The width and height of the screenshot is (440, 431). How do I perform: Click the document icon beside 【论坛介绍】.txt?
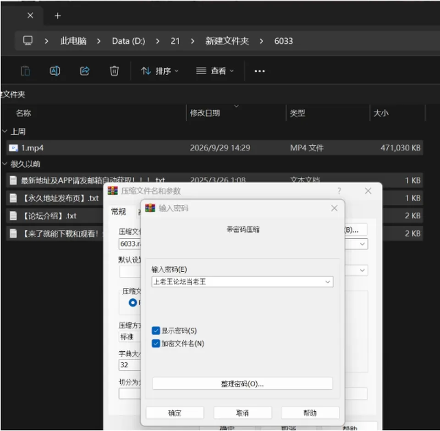(13, 216)
